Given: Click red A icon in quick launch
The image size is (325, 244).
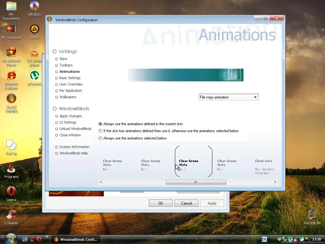Looking at the screenshot, I should point(32,240).
